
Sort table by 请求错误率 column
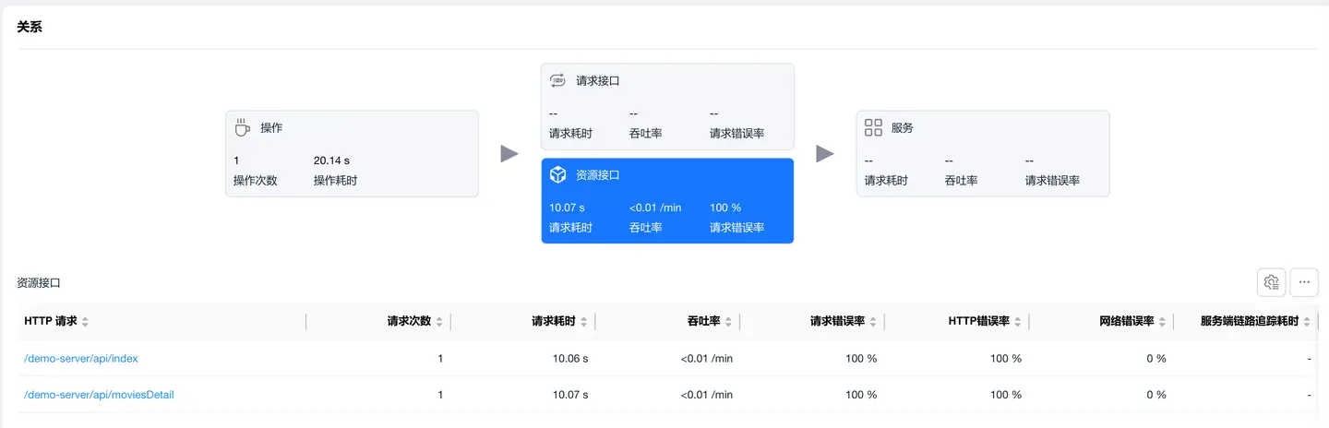point(873,322)
